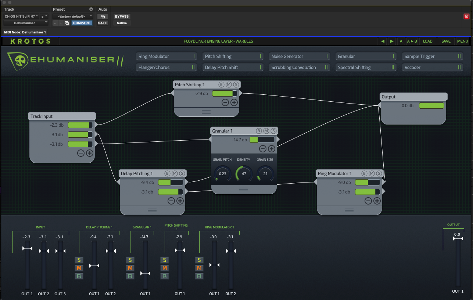Click the minus icon on Delay Pitching 1
This screenshot has width=473, height=300.
click(171, 201)
